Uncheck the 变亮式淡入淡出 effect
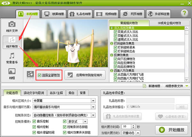The width and height of the screenshot is (192, 137). [x=116, y=32]
